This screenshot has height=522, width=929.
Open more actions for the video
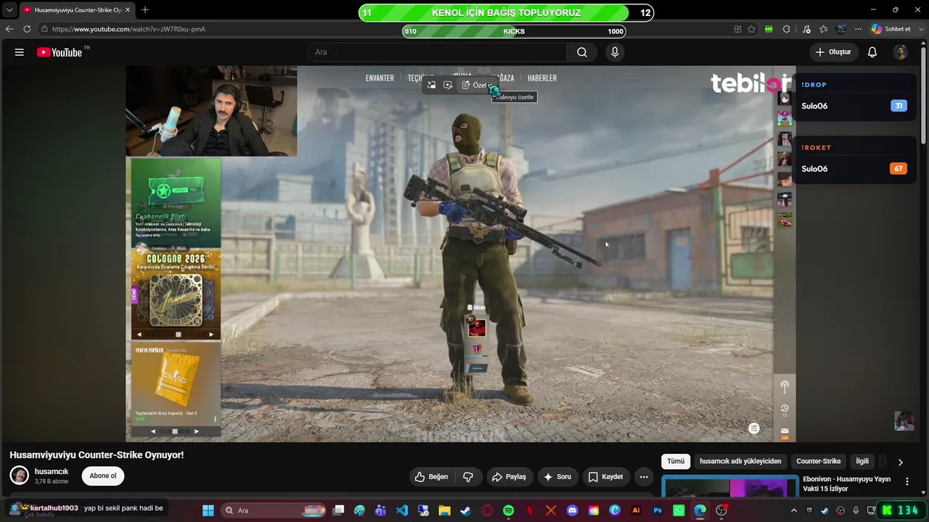[644, 476]
